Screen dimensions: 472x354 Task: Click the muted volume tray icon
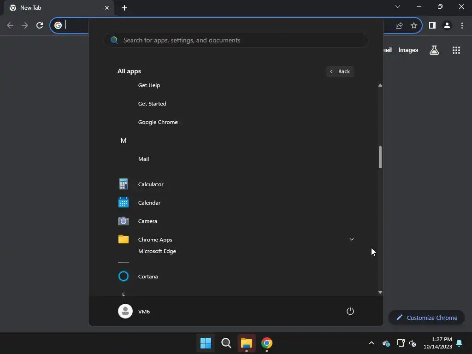413,343
